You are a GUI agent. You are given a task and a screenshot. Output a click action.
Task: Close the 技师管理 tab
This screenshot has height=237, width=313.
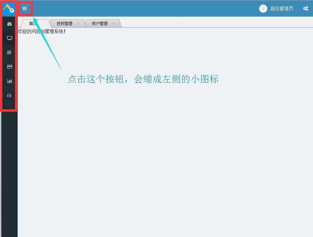pos(78,23)
